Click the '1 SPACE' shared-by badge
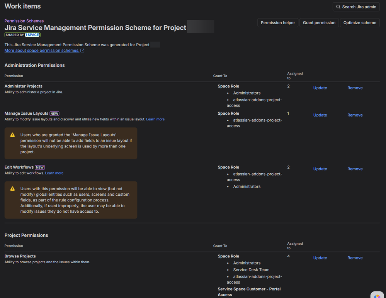 [32, 35]
